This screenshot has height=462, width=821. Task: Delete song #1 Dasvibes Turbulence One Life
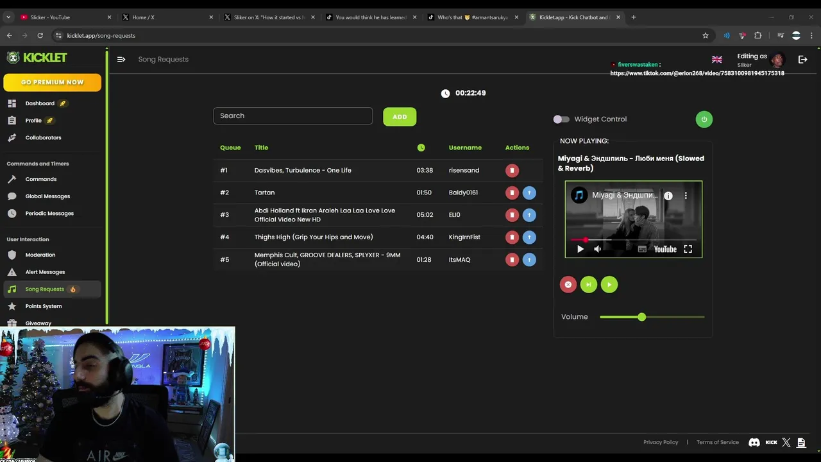point(512,171)
